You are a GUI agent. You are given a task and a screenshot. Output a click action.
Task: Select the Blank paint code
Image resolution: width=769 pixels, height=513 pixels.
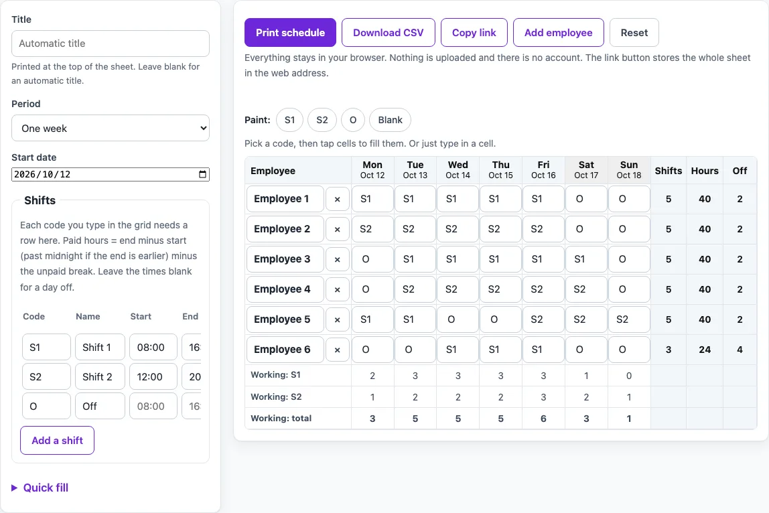(x=390, y=120)
